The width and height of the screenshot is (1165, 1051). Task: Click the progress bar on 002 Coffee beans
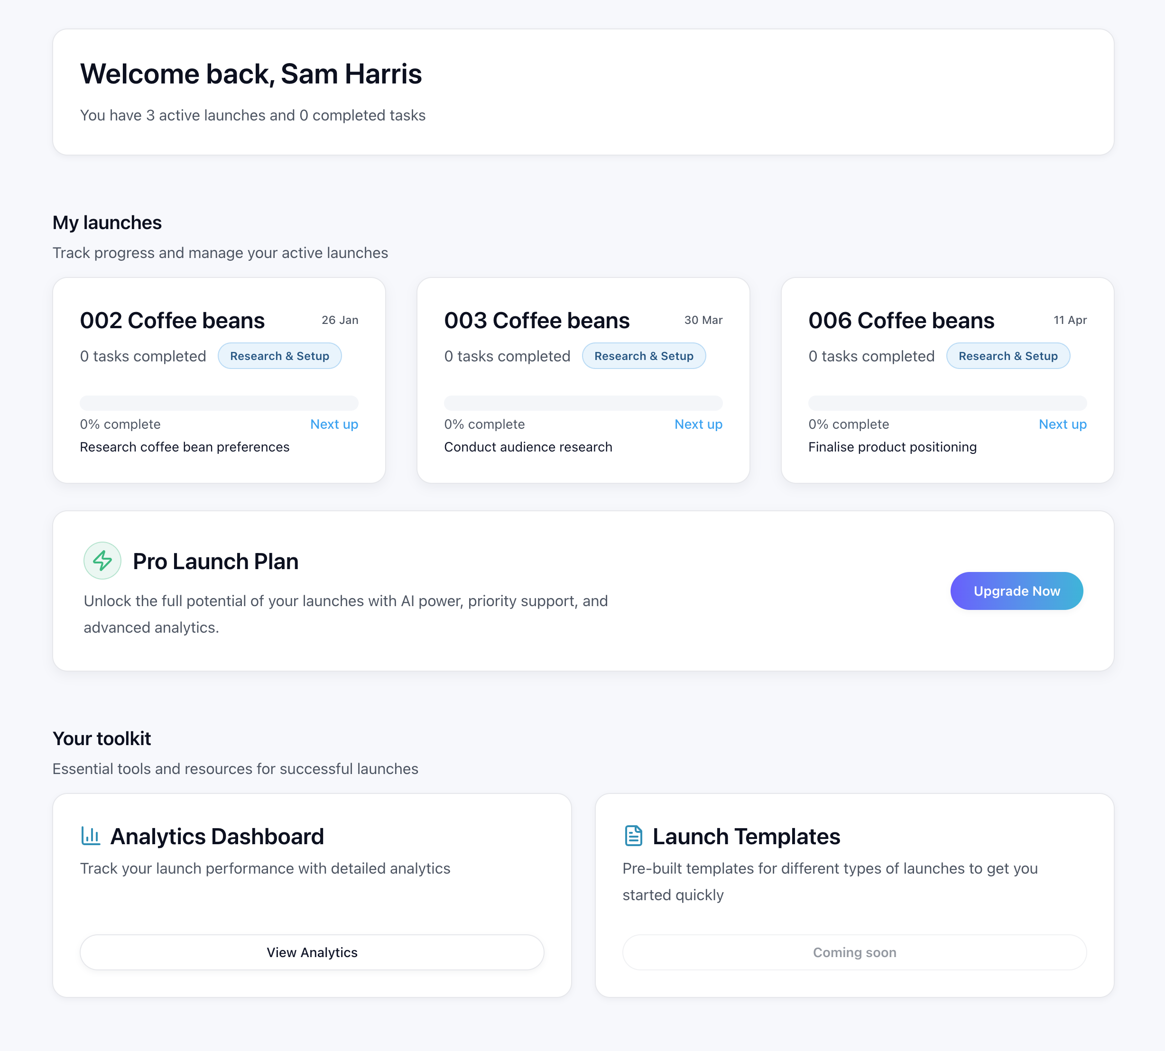point(219,403)
